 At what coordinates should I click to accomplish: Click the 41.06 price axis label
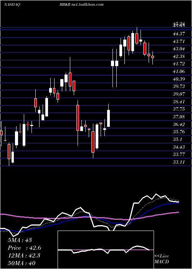point(179,71)
